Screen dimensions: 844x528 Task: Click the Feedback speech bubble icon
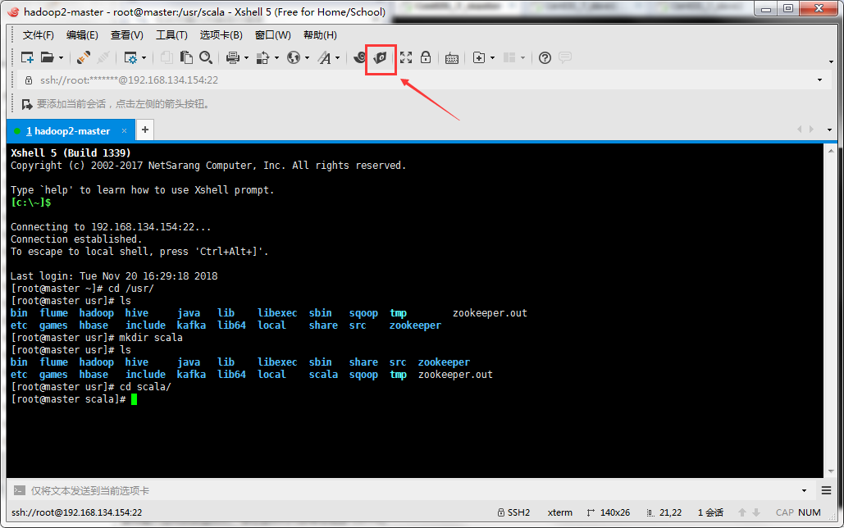(565, 57)
